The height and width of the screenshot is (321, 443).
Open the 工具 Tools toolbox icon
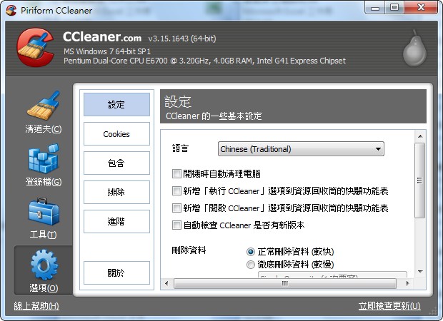43,213
